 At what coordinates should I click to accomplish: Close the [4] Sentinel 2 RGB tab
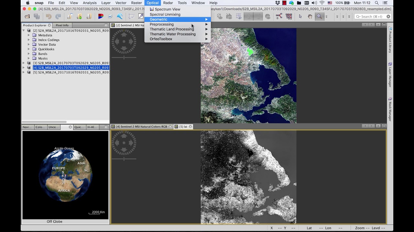tap(170, 127)
